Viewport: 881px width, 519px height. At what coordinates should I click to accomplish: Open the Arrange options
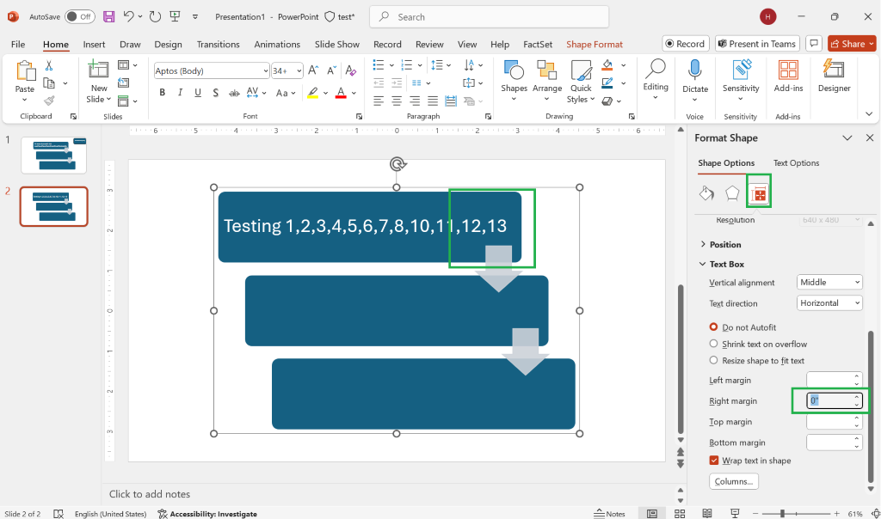click(x=547, y=77)
